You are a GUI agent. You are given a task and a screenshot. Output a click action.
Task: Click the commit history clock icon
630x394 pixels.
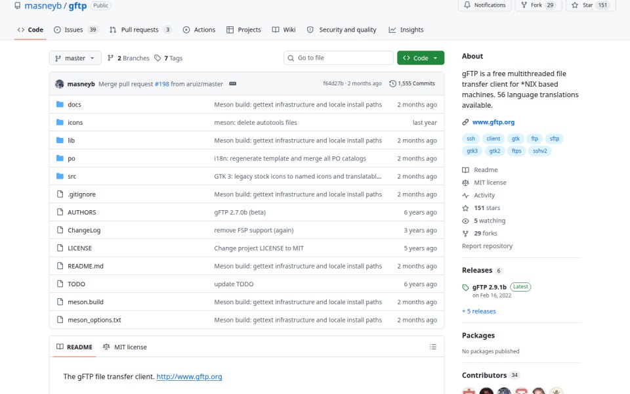(392, 83)
